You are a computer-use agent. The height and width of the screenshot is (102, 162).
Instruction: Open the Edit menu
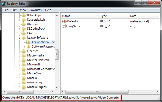(14, 10)
